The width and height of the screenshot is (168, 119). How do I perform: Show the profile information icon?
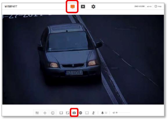click(x=53, y=113)
